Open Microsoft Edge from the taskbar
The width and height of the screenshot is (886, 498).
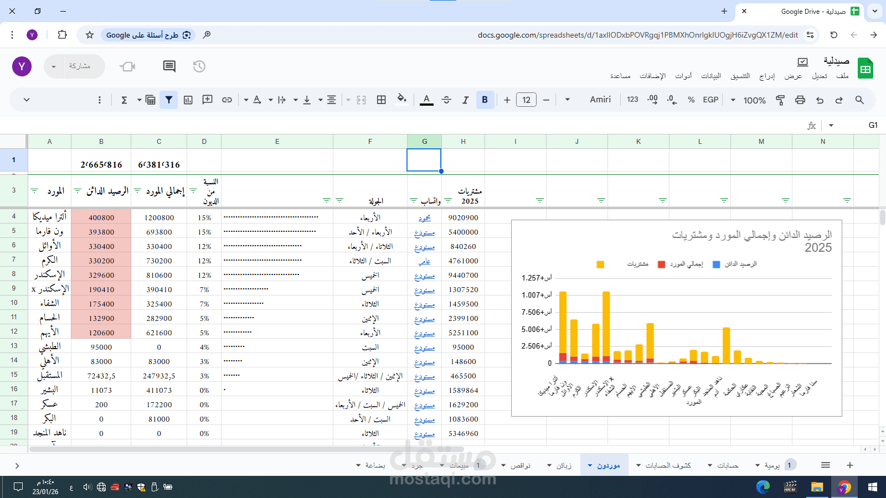pyautogui.click(x=763, y=487)
